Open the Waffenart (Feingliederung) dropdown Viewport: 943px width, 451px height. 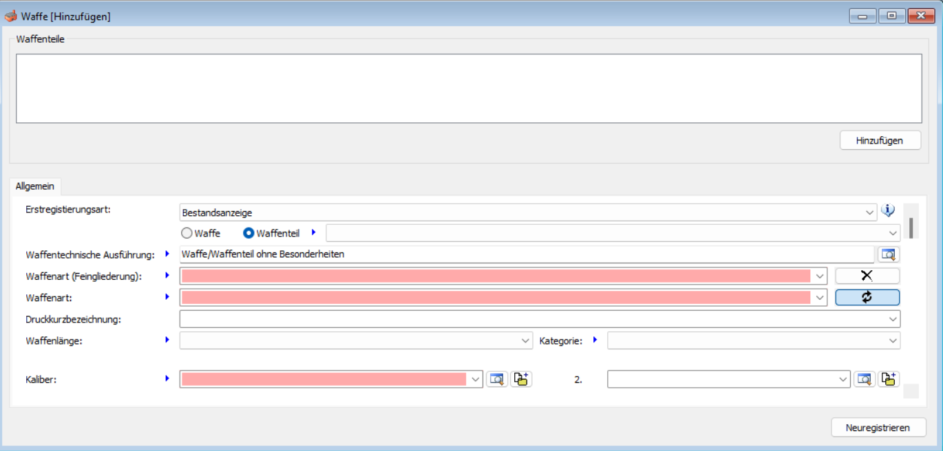click(x=819, y=276)
